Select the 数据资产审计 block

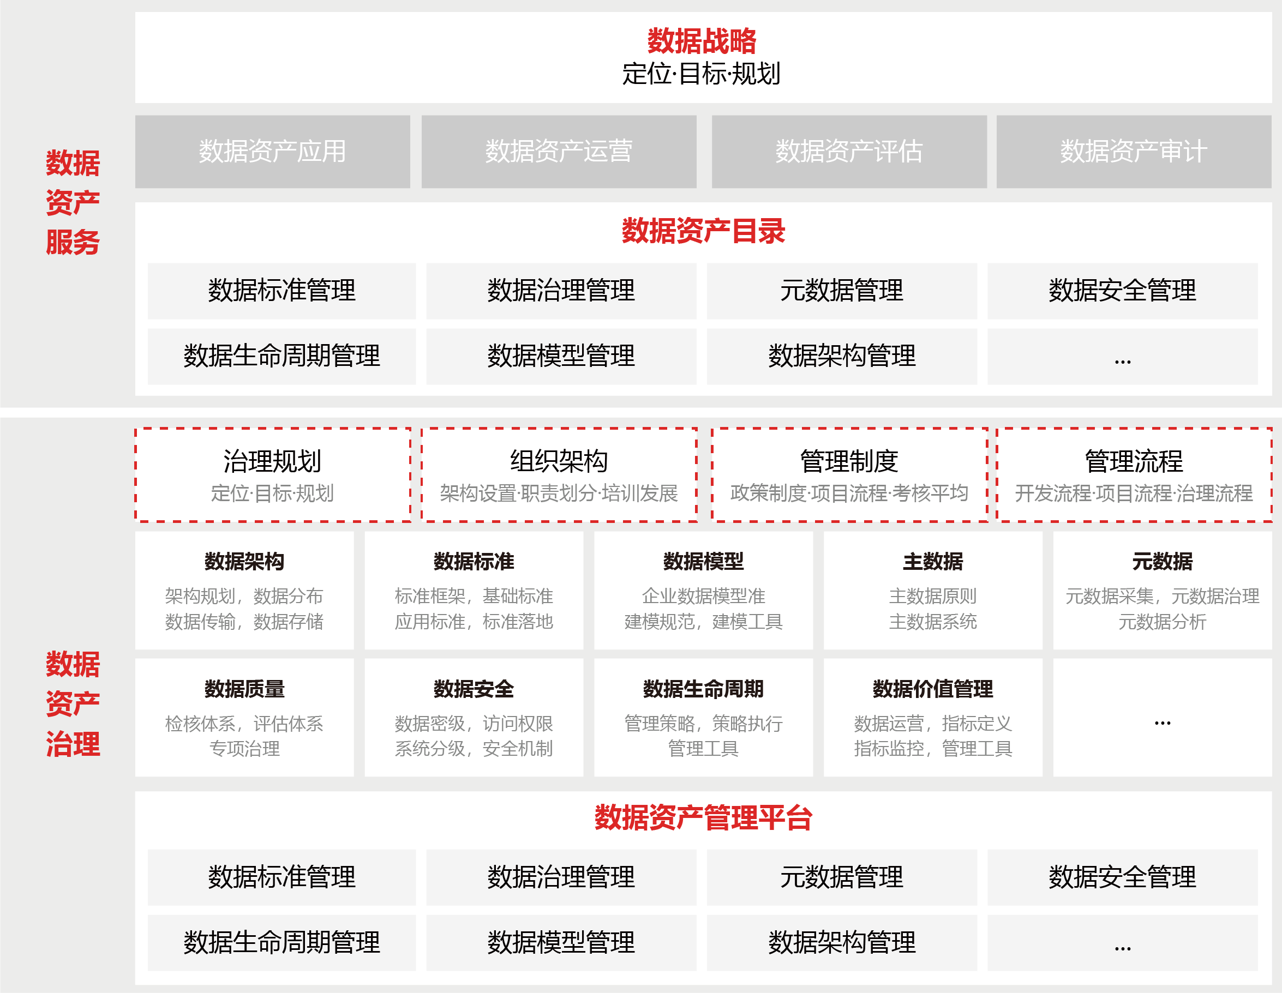coord(1132,153)
